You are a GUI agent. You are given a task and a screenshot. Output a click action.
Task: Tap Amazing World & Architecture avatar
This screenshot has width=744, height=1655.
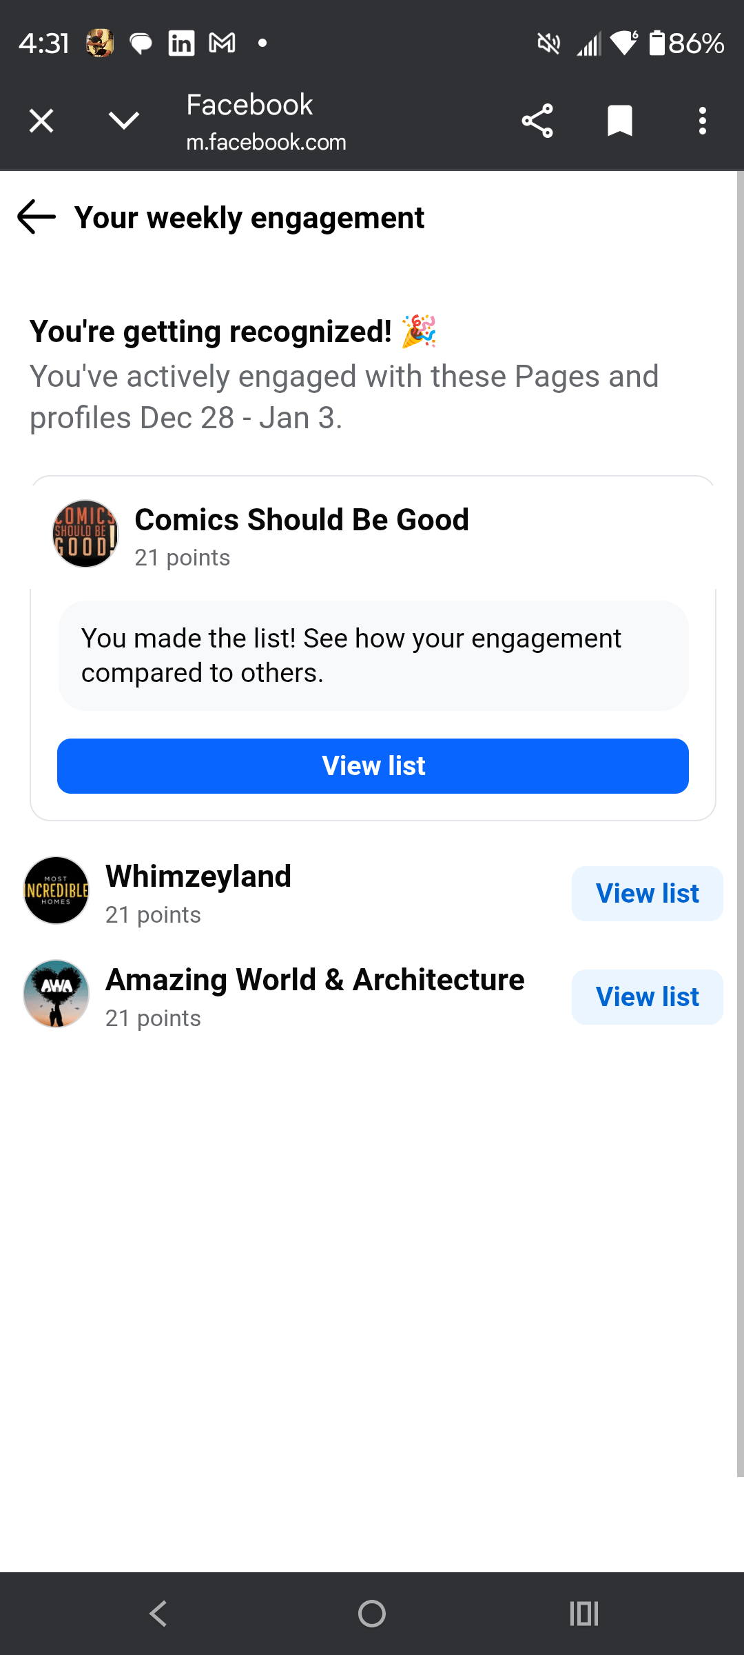[x=56, y=994]
